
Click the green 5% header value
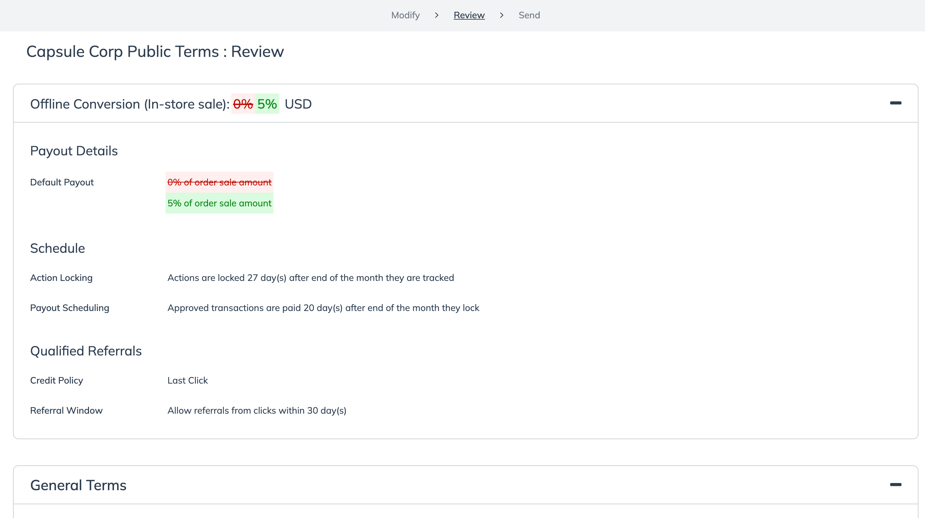tap(267, 104)
